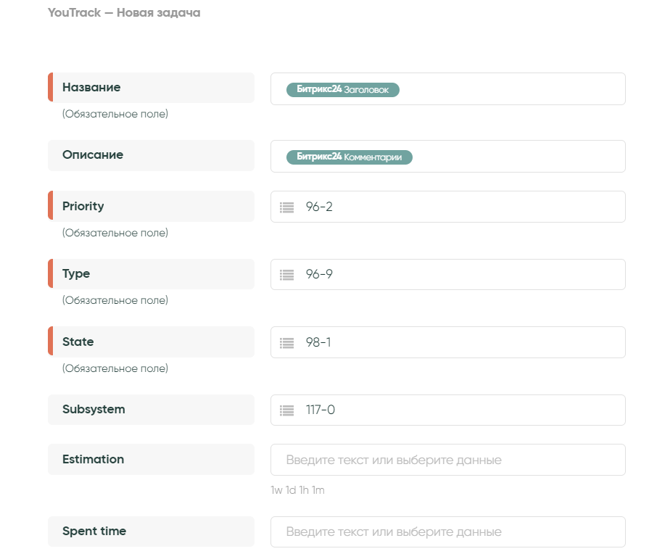The image size is (657, 554).
Task: Click the list icon in Type field
Action: pyautogui.click(x=287, y=275)
